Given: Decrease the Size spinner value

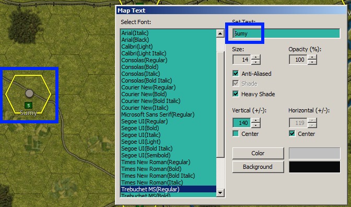Looking at the screenshot, I should [x=255, y=62].
